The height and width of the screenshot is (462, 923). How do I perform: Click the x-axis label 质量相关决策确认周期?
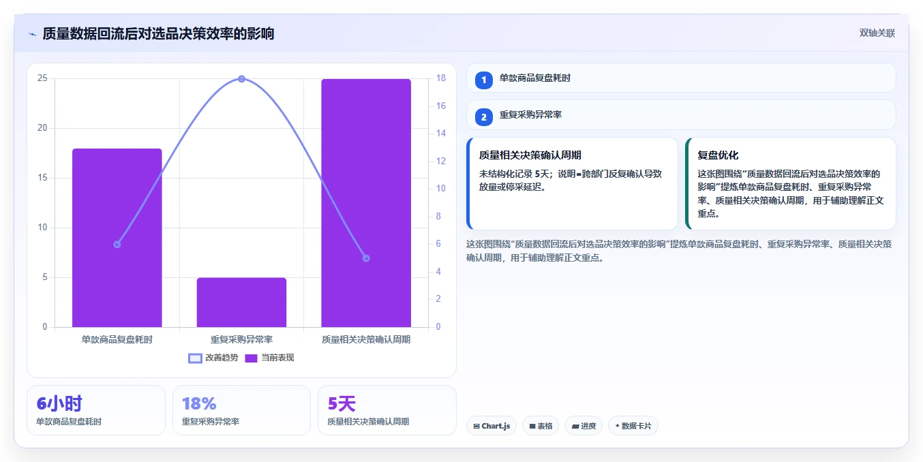366,339
